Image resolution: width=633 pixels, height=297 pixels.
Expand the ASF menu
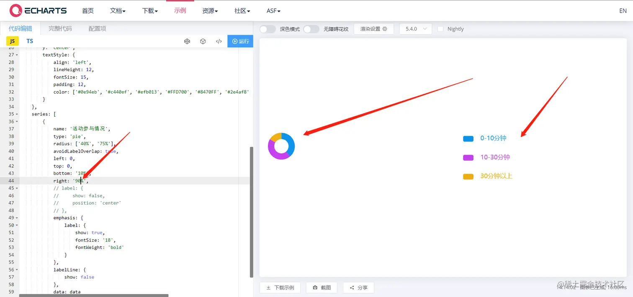pos(273,11)
